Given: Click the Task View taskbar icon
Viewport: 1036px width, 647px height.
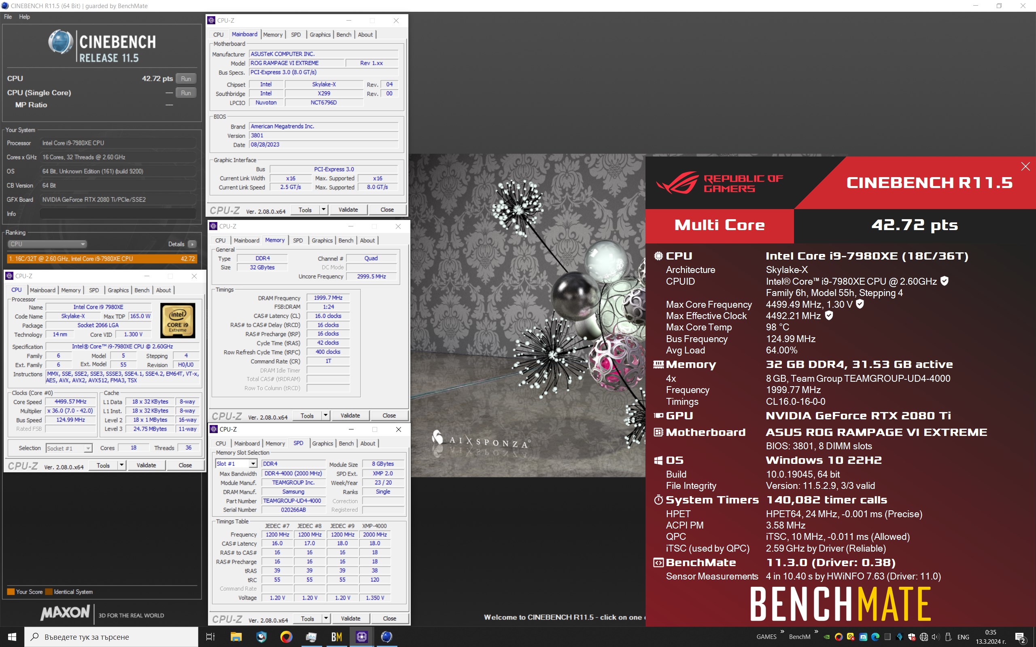Looking at the screenshot, I should point(210,637).
